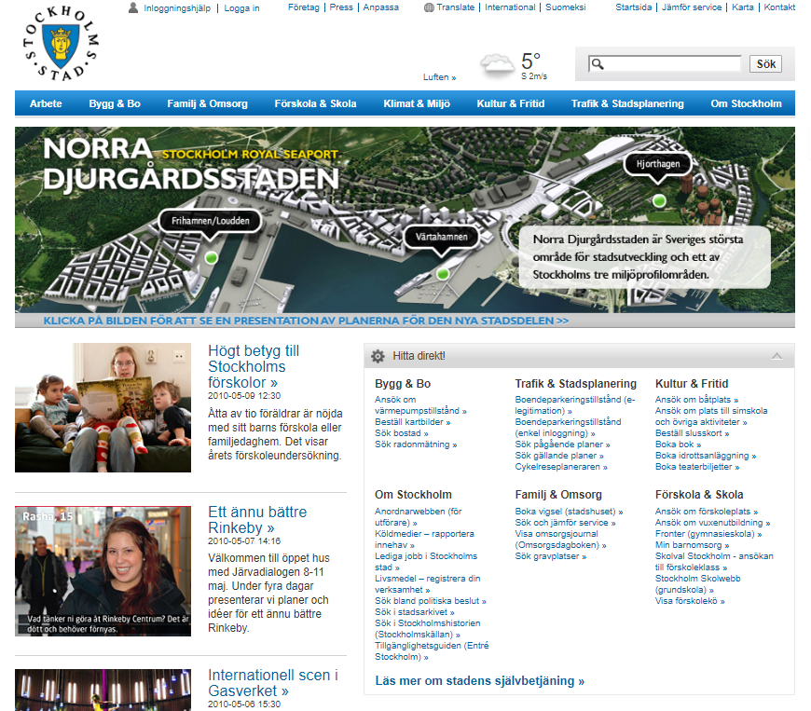The image size is (811, 711).
Task: Collapse the Hitta direkt panel
Action: [777, 356]
